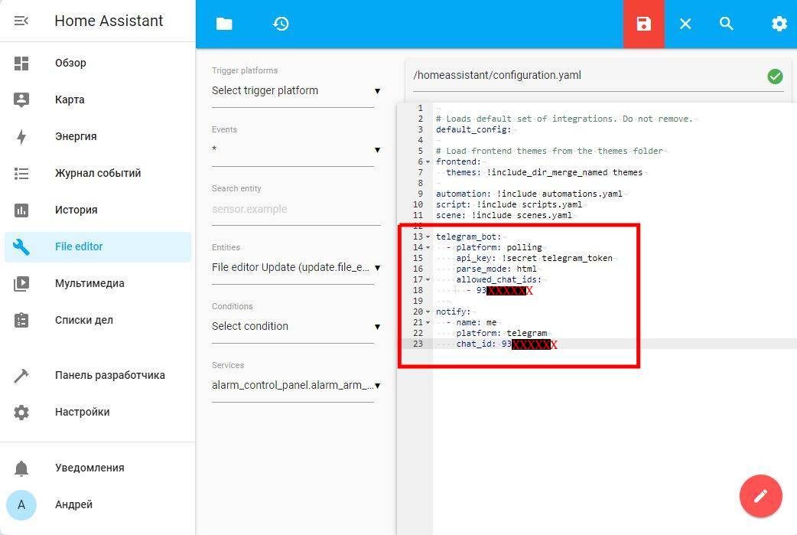Open the История chart icon
Screen dimensions: 797x535
pyautogui.click(x=21, y=210)
